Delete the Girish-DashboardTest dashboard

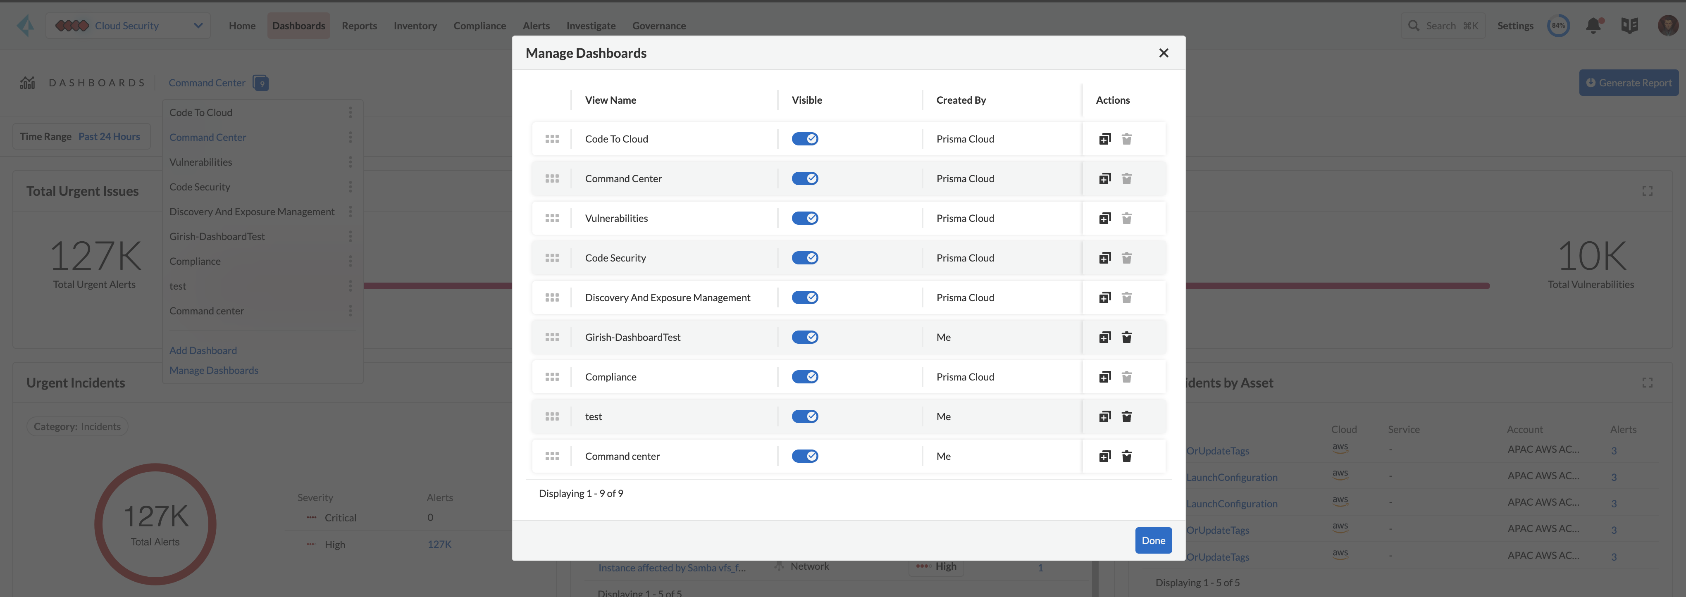pyautogui.click(x=1126, y=338)
